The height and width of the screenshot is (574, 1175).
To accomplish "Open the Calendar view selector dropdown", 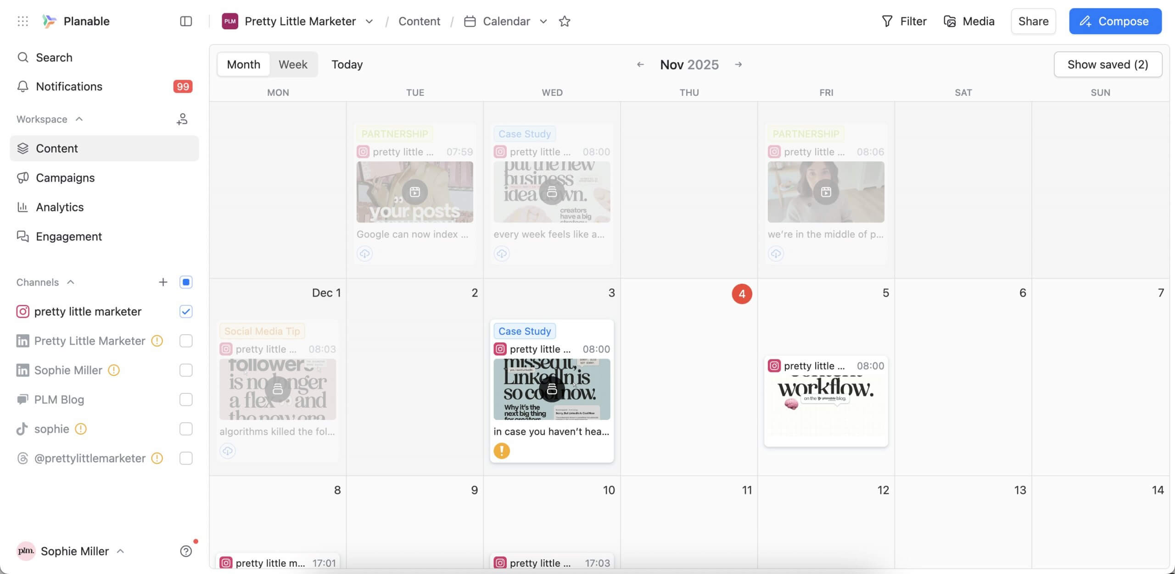I will coord(543,21).
